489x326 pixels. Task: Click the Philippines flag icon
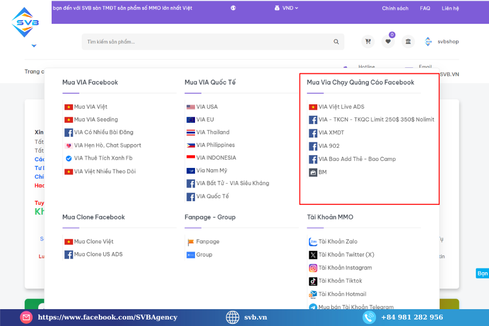(x=191, y=146)
